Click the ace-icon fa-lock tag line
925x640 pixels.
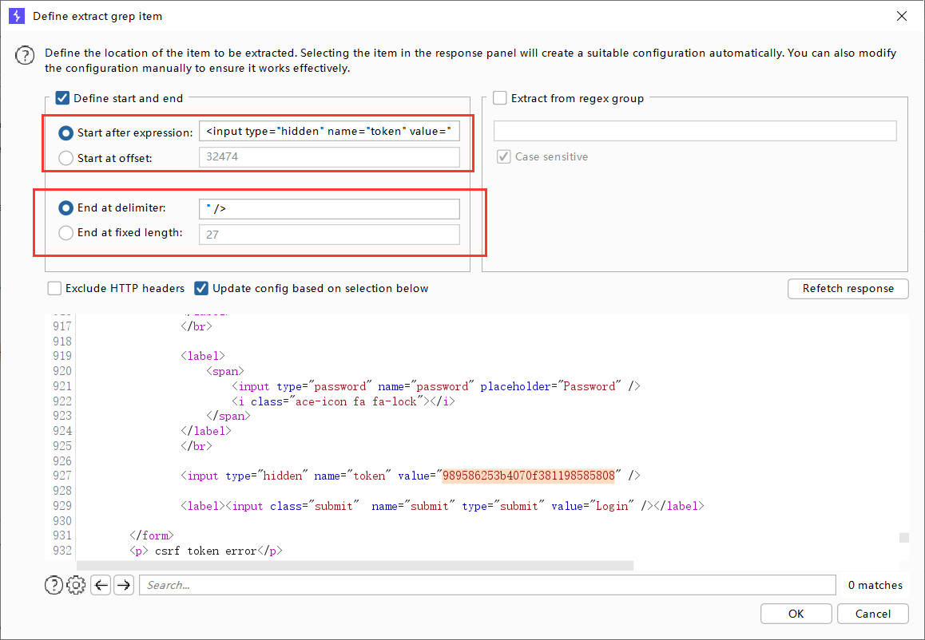click(x=343, y=401)
